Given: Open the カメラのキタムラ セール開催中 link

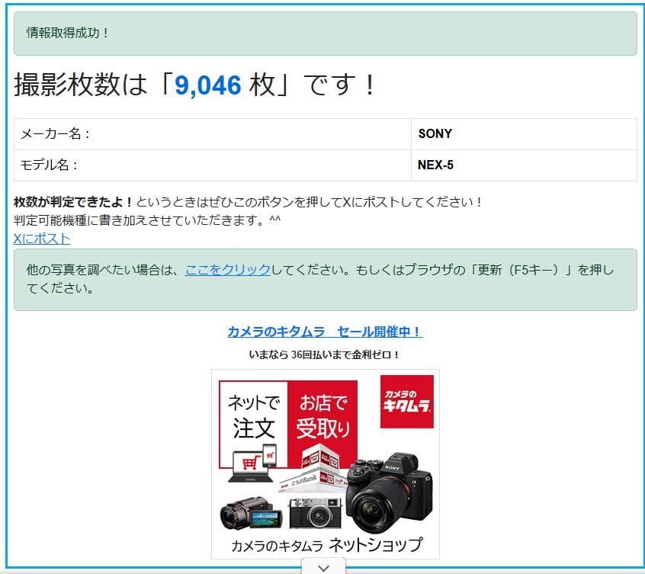Looking at the screenshot, I should pyautogui.click(x=325, y=332).
